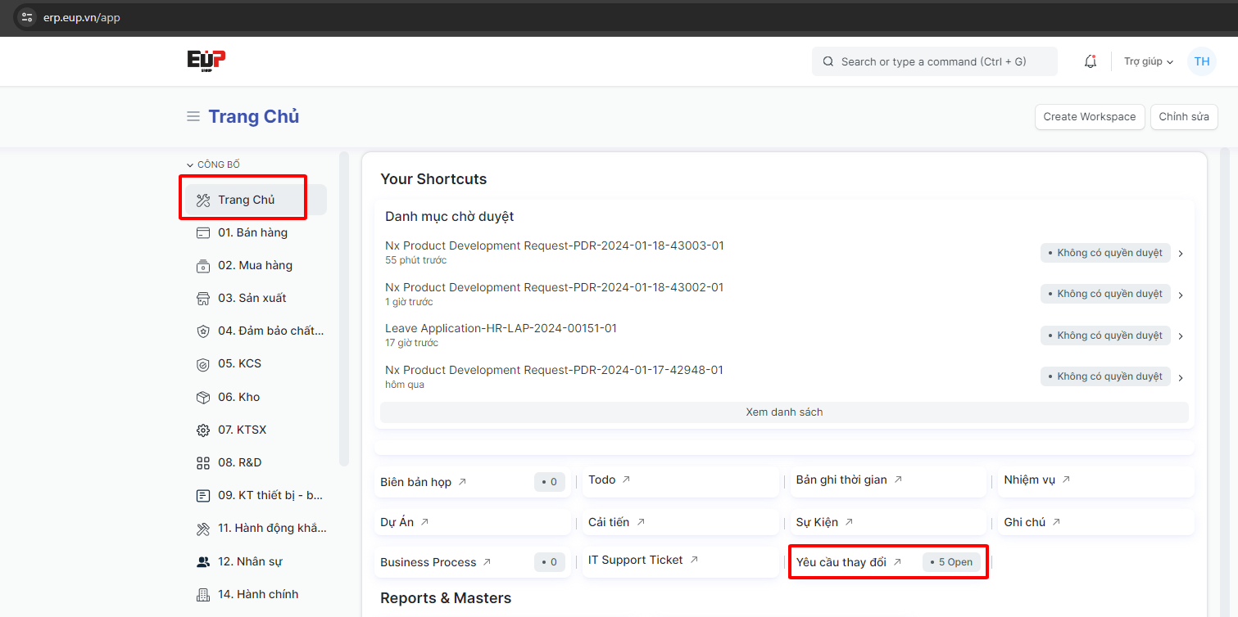Select 02. Mua hàng in sidebar
1238x617 pixels.
(x=255, y=265)
